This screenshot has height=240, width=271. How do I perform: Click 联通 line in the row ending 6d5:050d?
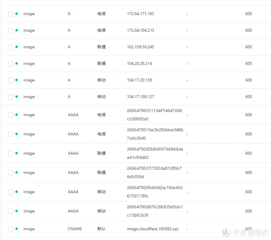tap(101, 172)
